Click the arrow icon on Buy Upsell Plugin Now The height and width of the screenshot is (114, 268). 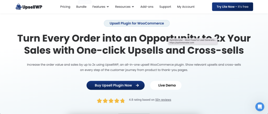137,85
